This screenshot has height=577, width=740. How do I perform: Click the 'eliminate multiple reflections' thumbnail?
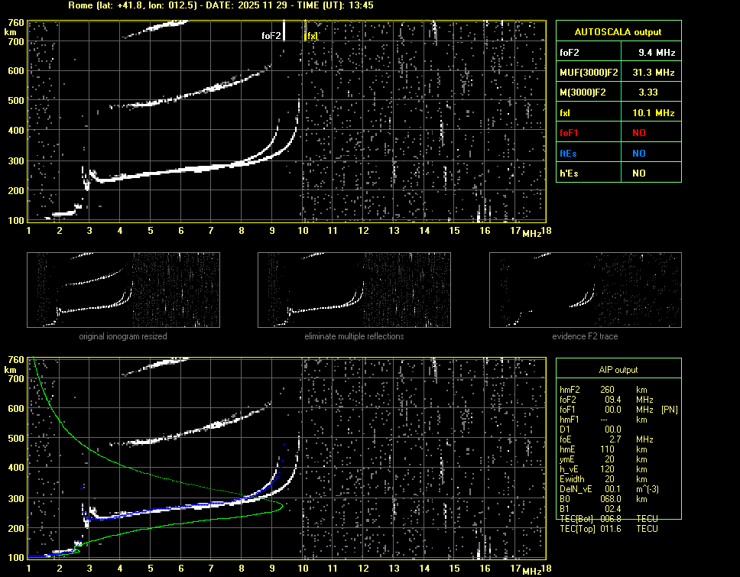(354, 290)
